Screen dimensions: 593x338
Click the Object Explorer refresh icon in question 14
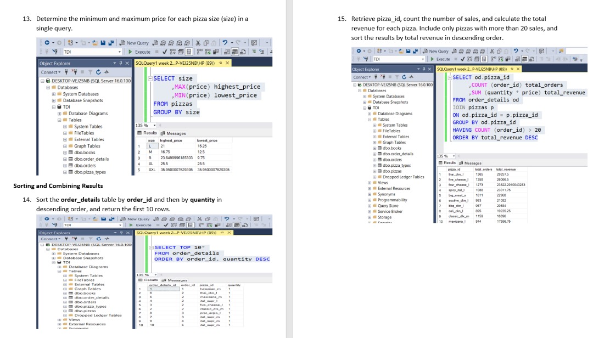99,239
